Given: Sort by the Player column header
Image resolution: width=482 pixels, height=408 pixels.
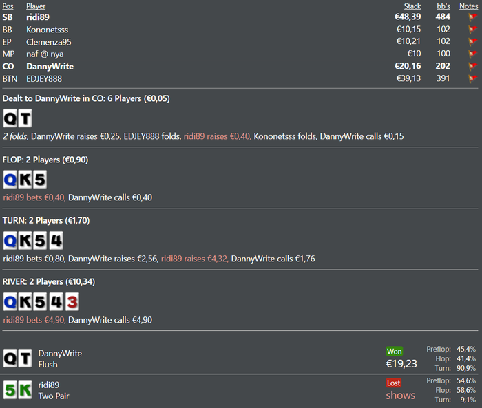Looking at the screenshot, I should [36, 6].
